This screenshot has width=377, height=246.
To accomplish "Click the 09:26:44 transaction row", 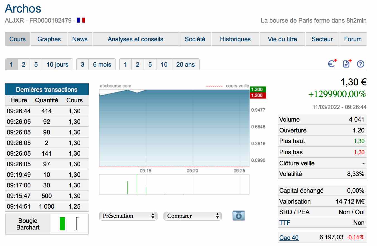I will (47, 111).
